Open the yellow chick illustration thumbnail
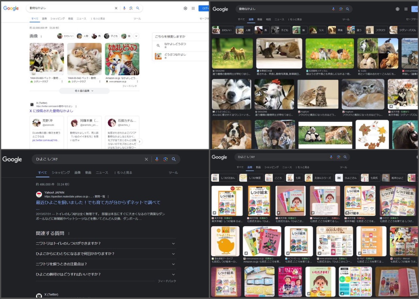419x299 pixels. (x=225, y=241)
